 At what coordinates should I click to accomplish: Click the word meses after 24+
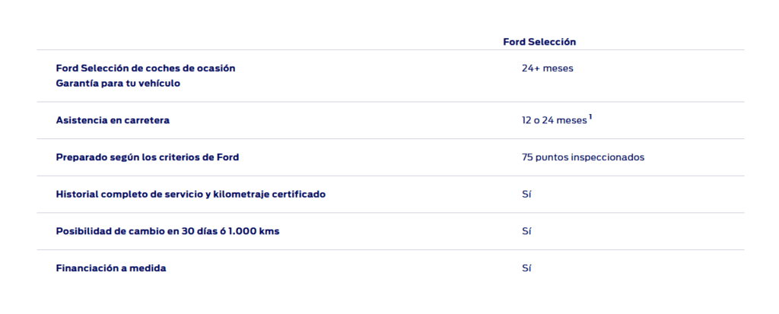(x=558, y=68)
